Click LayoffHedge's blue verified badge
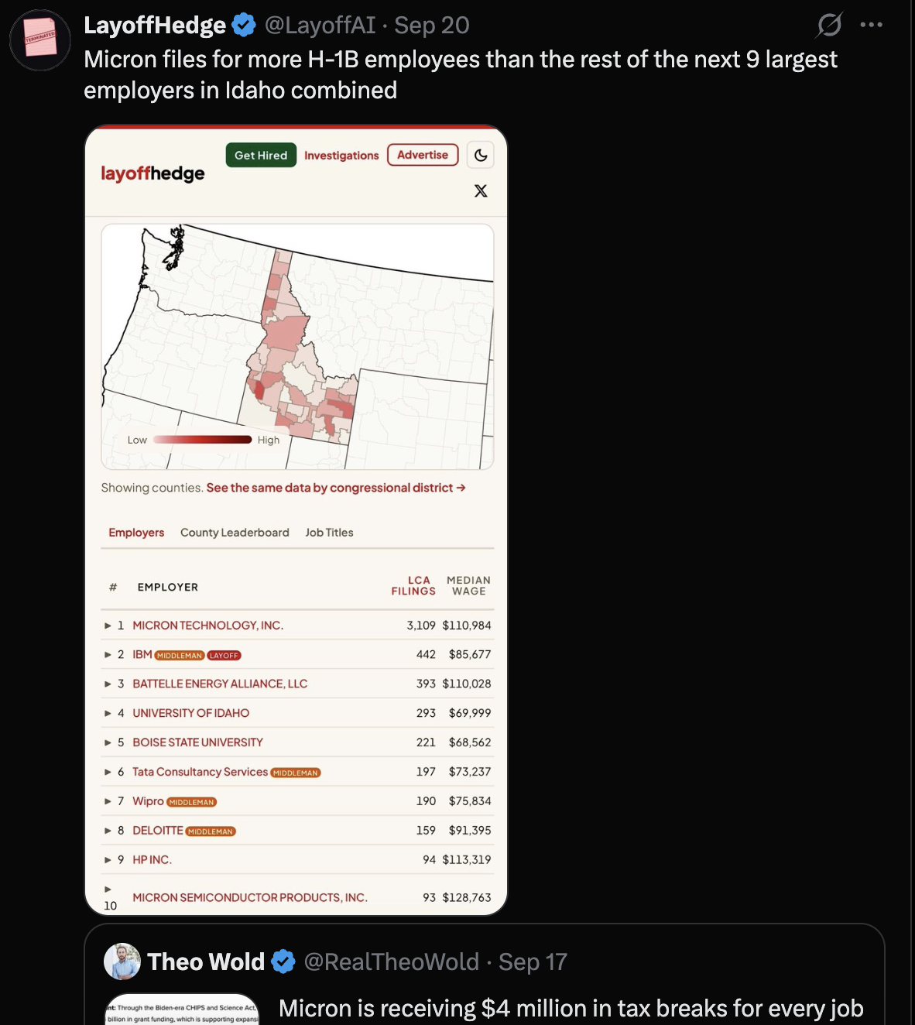Viewport: 915px width, 1025px height. click(x=244, y=25)
